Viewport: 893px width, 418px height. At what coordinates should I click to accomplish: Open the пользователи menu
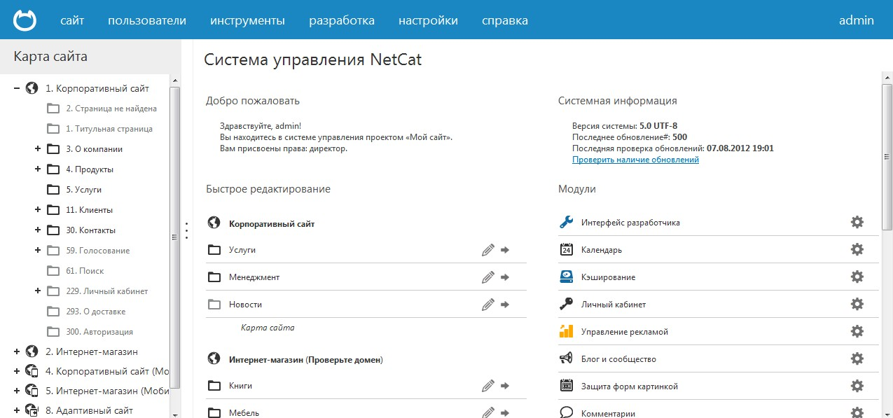pos(147,20)
